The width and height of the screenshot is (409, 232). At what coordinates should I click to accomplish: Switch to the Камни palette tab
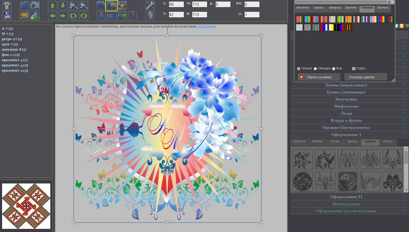(319, 9)
